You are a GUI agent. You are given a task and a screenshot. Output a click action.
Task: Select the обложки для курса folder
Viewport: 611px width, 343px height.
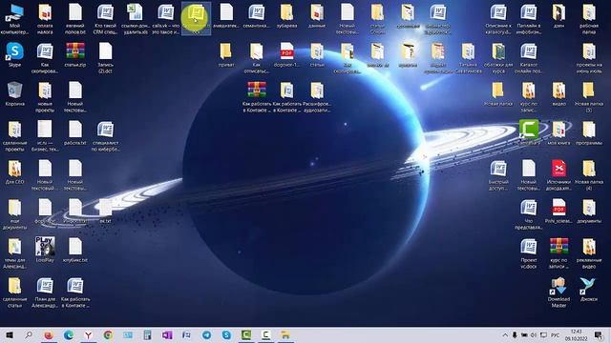498,57
